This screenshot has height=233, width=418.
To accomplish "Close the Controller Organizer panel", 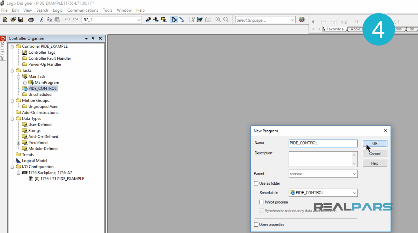I will click(100, 38).
